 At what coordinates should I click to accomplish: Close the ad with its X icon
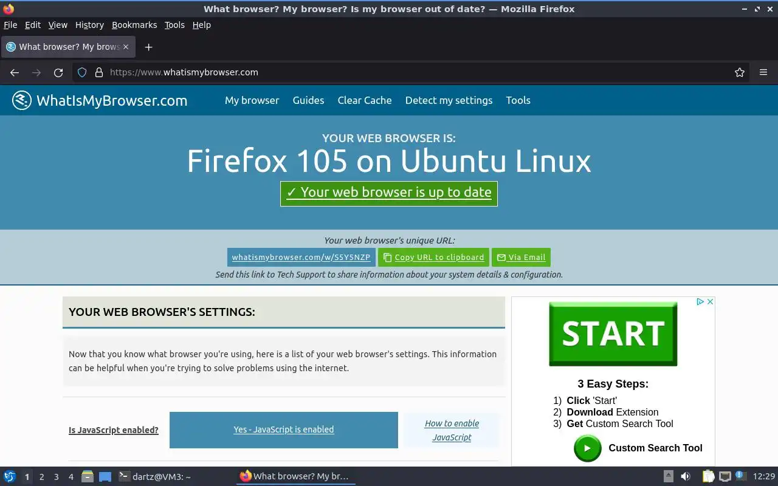tap(709, 301)
